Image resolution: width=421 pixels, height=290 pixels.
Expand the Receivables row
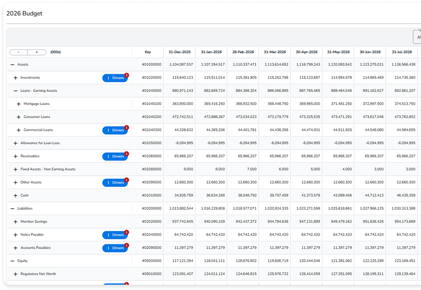[x=15, y=156]
